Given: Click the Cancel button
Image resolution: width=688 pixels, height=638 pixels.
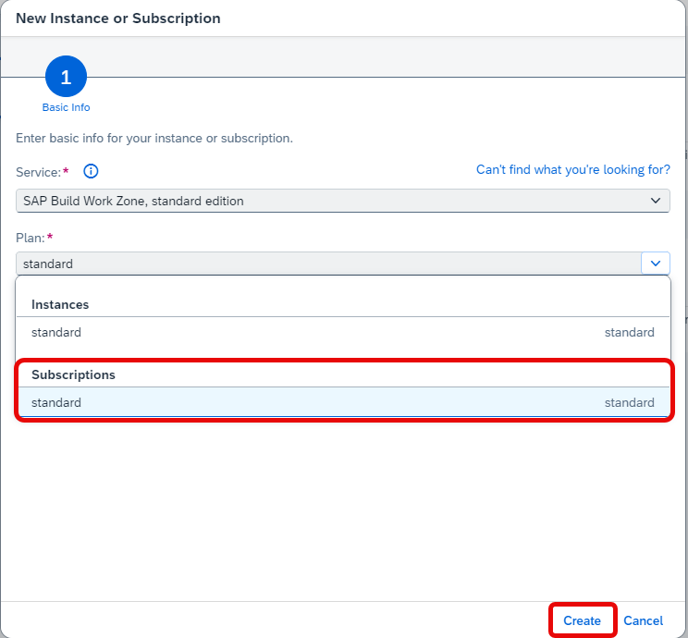Looking at the screenshot, I should (643, 620).
